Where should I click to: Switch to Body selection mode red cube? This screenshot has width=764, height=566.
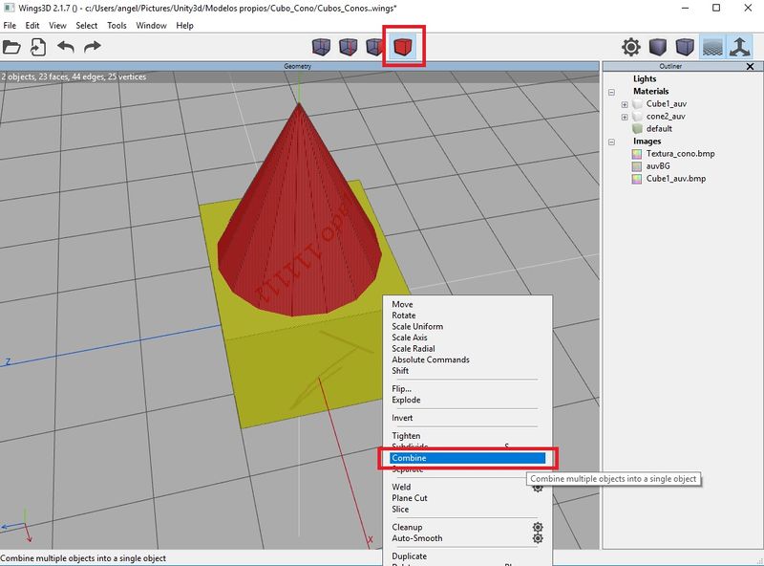[403, 47]
